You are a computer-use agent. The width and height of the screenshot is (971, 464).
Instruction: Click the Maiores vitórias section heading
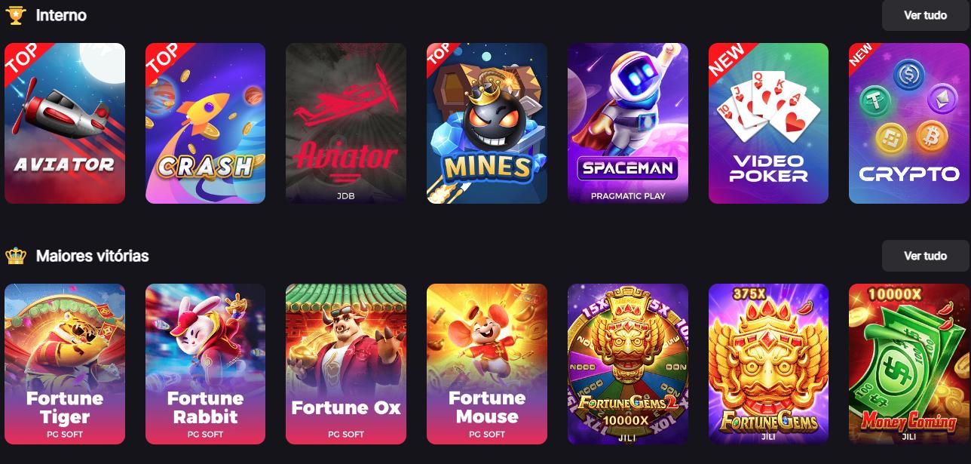point(92,256)
